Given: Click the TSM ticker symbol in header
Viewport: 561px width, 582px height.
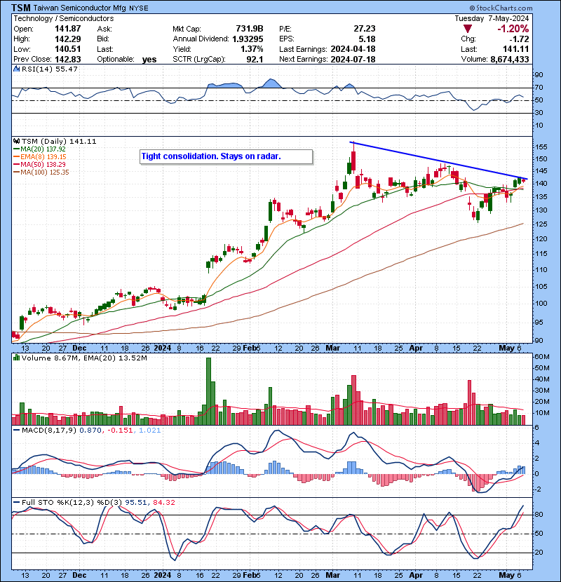Looking at the screenshot, I should [x=22, y=7].
